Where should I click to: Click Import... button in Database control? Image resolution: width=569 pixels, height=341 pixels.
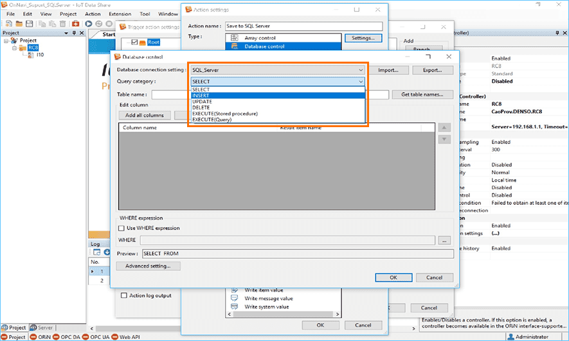(388, 70)
